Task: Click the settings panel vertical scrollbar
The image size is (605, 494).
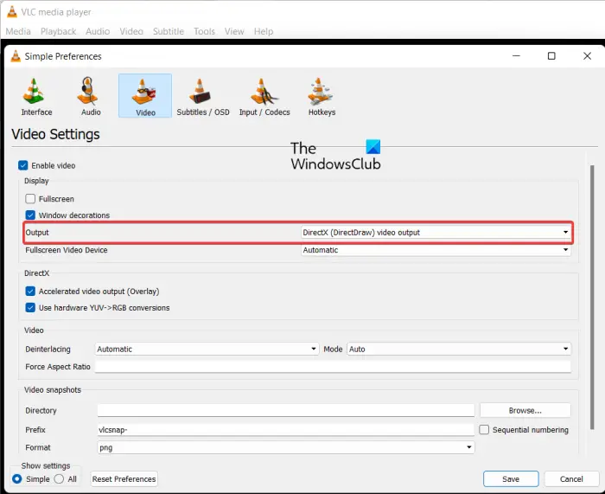Action: point(592,298)
